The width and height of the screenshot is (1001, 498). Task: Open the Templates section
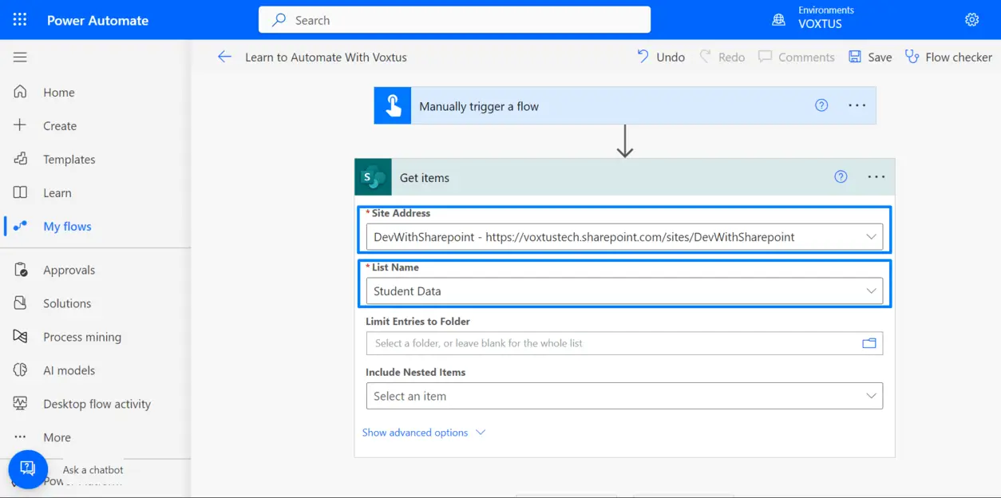(70, 159)
